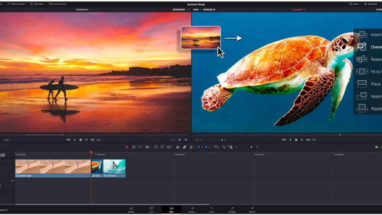Open the viewer zoom percentage dropdown
This screenshot has width=382, height=215.
pos(197,9)
